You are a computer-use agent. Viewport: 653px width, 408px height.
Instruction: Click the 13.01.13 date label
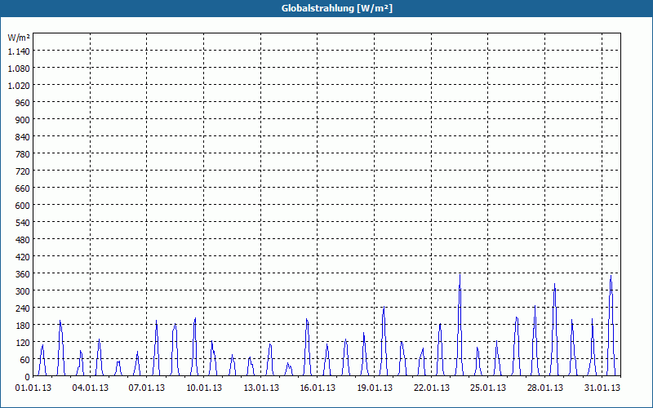tap(260, 388)
